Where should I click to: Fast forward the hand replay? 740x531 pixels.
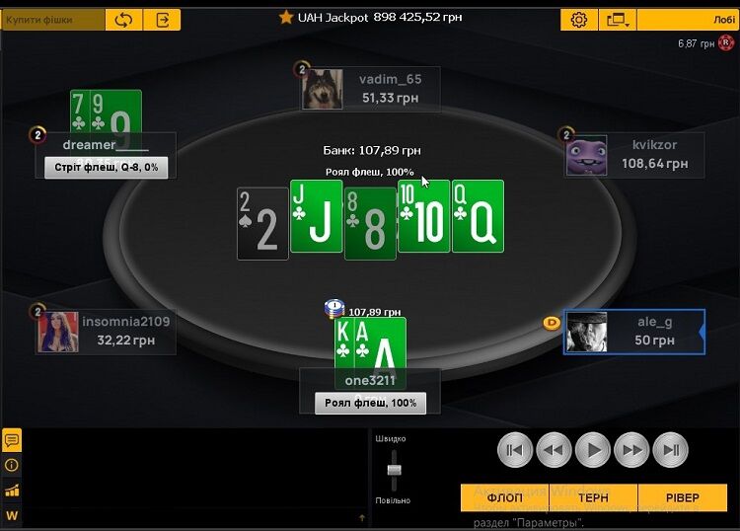(631, 450)
